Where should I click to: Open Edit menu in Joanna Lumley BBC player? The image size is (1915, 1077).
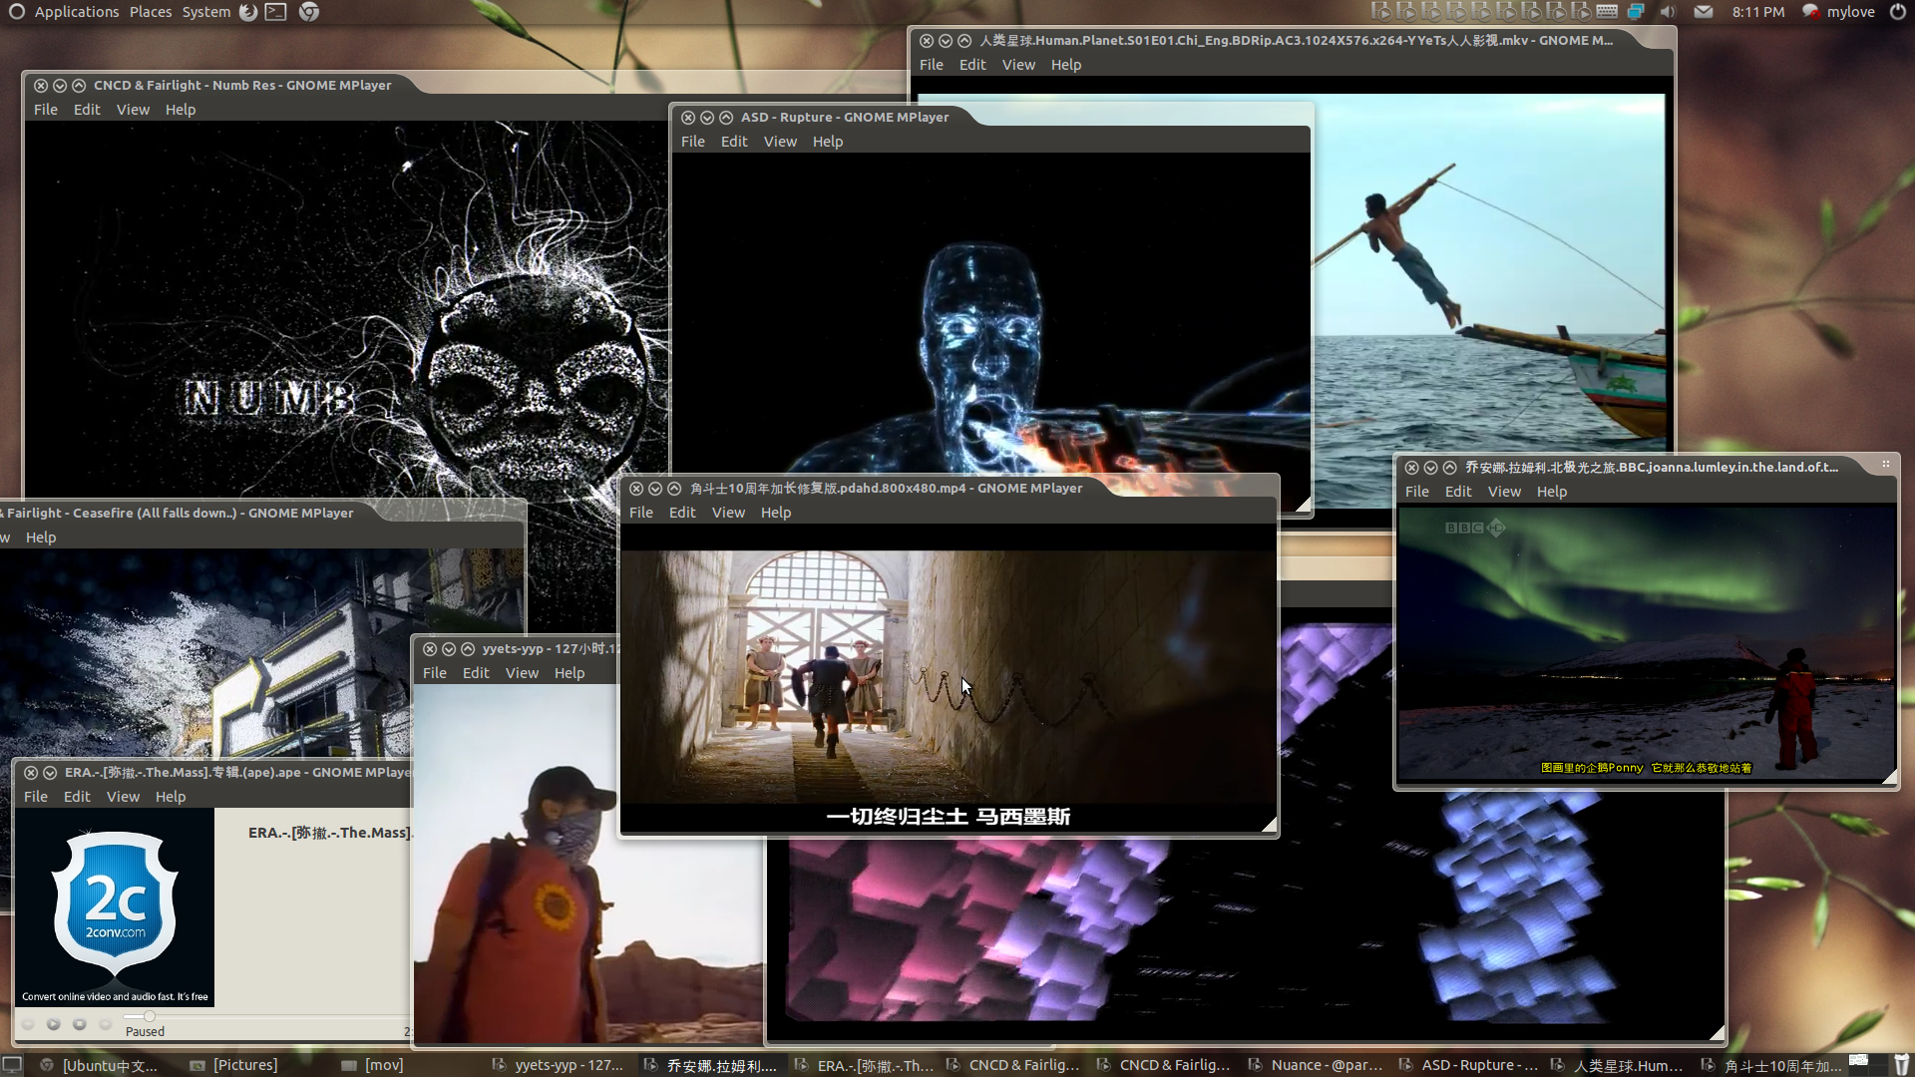point(1458,492)
